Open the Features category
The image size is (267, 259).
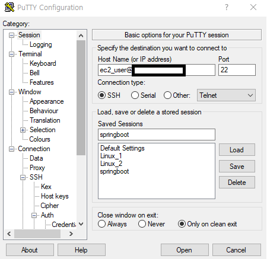click(x=42, y=82)
